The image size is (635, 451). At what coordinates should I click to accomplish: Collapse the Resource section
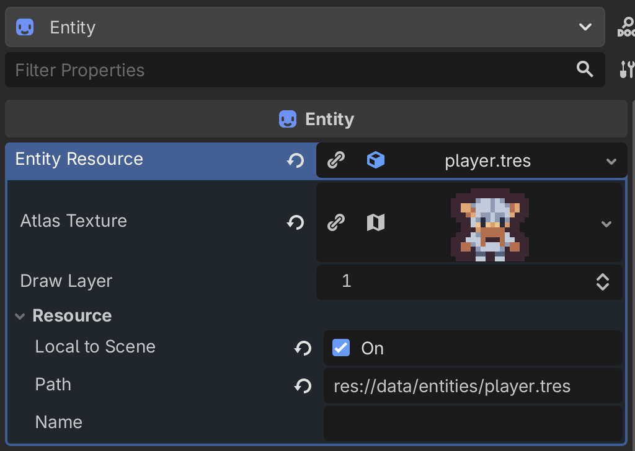pyautogui.click(x=20, y=316)
